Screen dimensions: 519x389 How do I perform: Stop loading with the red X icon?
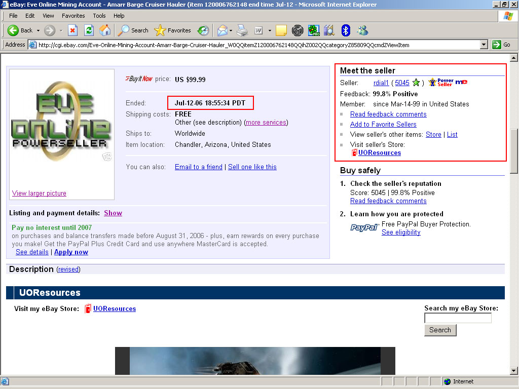coord(72,30)
